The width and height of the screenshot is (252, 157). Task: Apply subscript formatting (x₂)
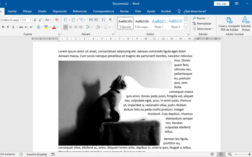[26, 27]
